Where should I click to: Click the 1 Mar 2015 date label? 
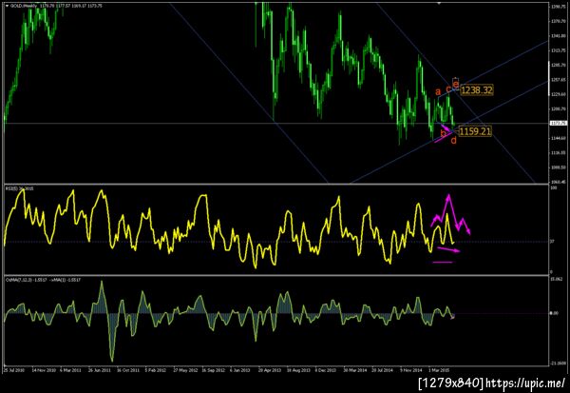click(438, 370)
